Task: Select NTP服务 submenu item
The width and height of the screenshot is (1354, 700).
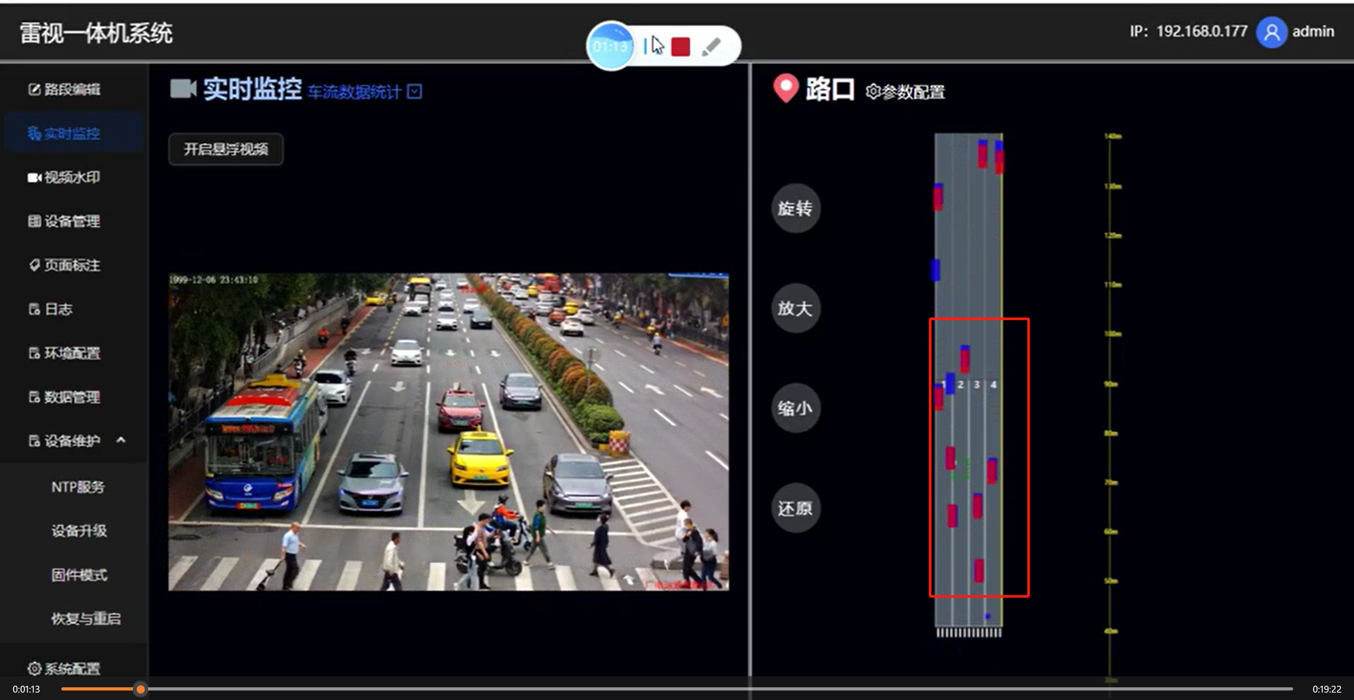Action: [78, 487]
